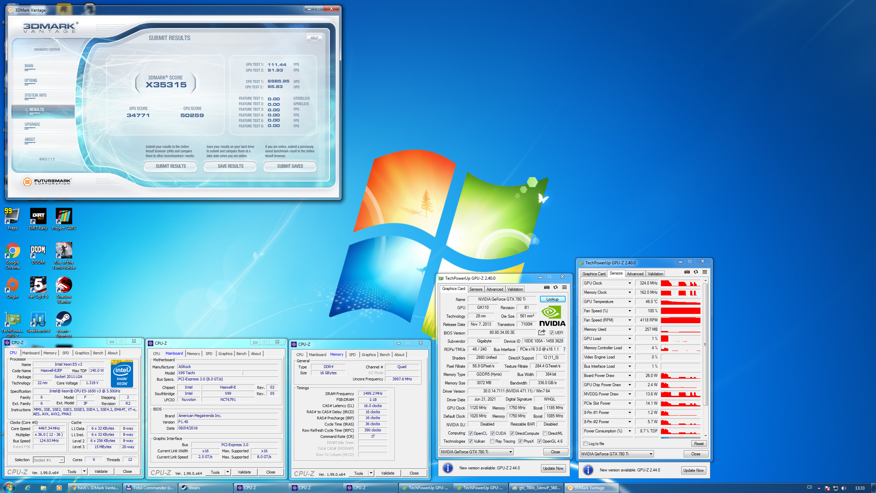Open Shadow Warrior desktop icon
876x493 pixels.
(x=64, y=290)
